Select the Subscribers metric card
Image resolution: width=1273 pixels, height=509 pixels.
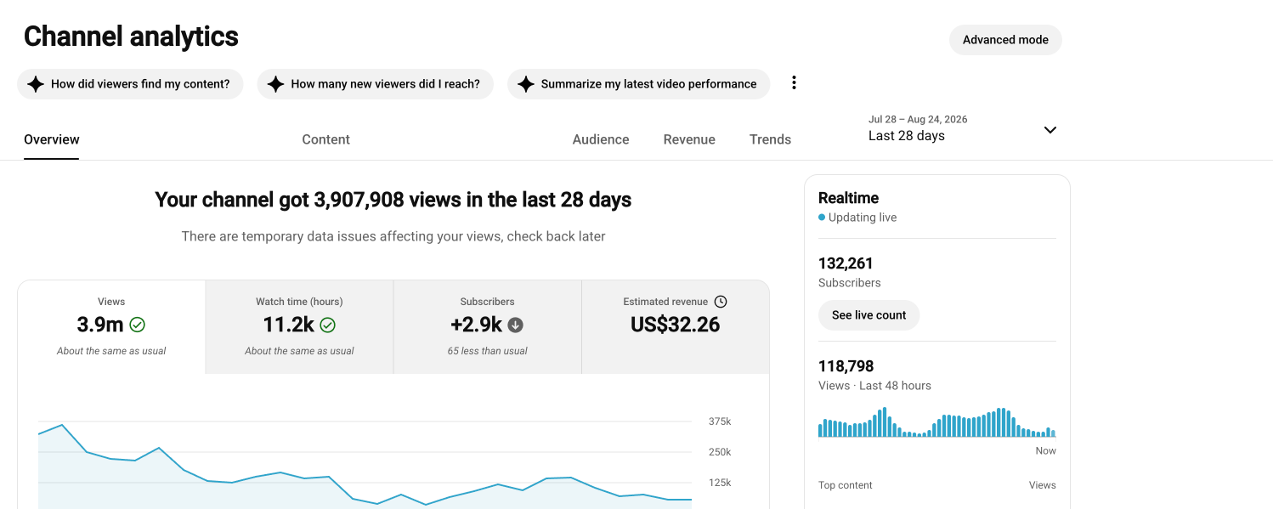[488, 327]
